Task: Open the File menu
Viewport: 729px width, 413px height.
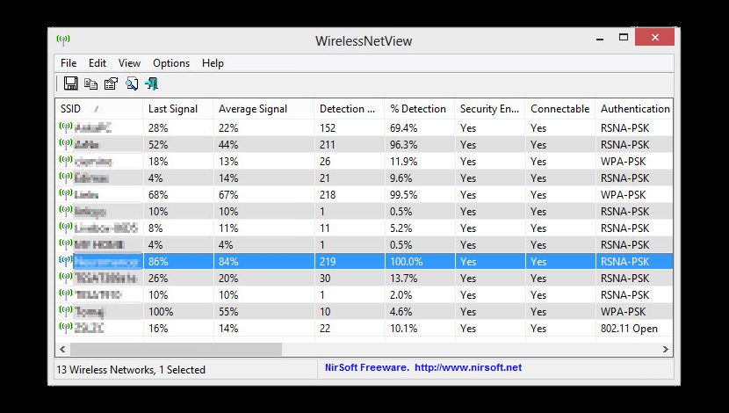Action: pyautogui.click(x=69, y=63)
